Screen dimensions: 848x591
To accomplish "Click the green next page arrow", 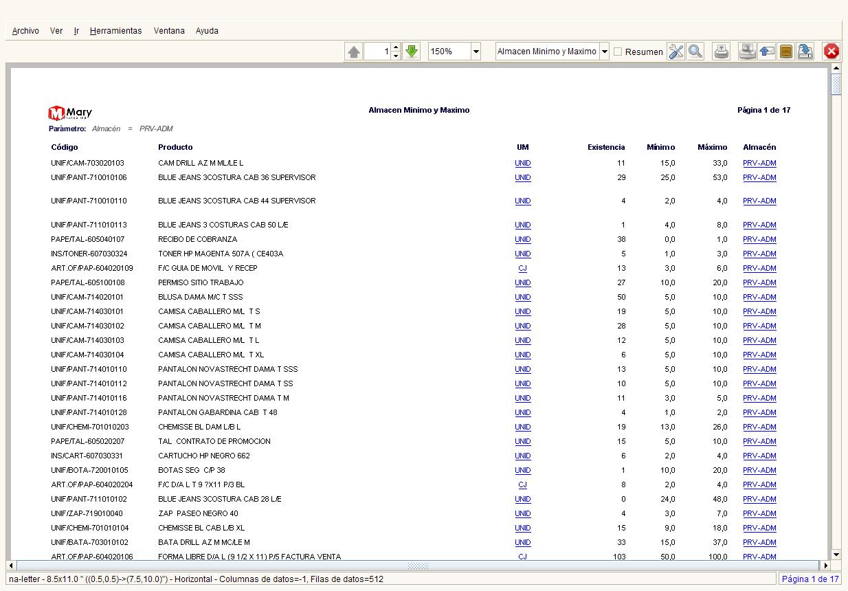I will tap(412, 52).
